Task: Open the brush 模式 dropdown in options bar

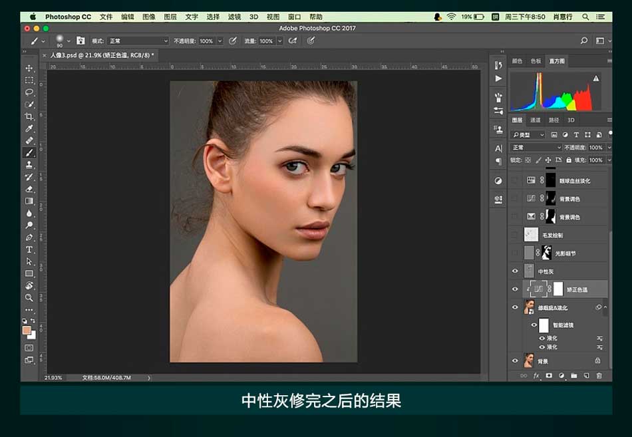Action: click(138, 41)
